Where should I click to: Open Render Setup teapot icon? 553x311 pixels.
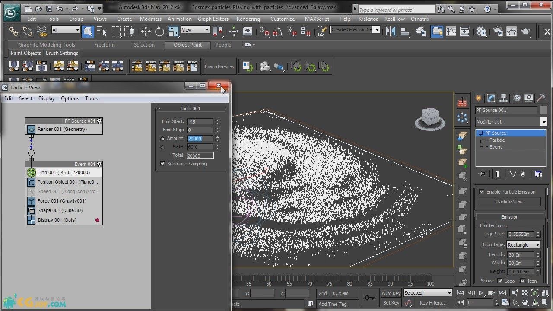click(x=498, y=31)
